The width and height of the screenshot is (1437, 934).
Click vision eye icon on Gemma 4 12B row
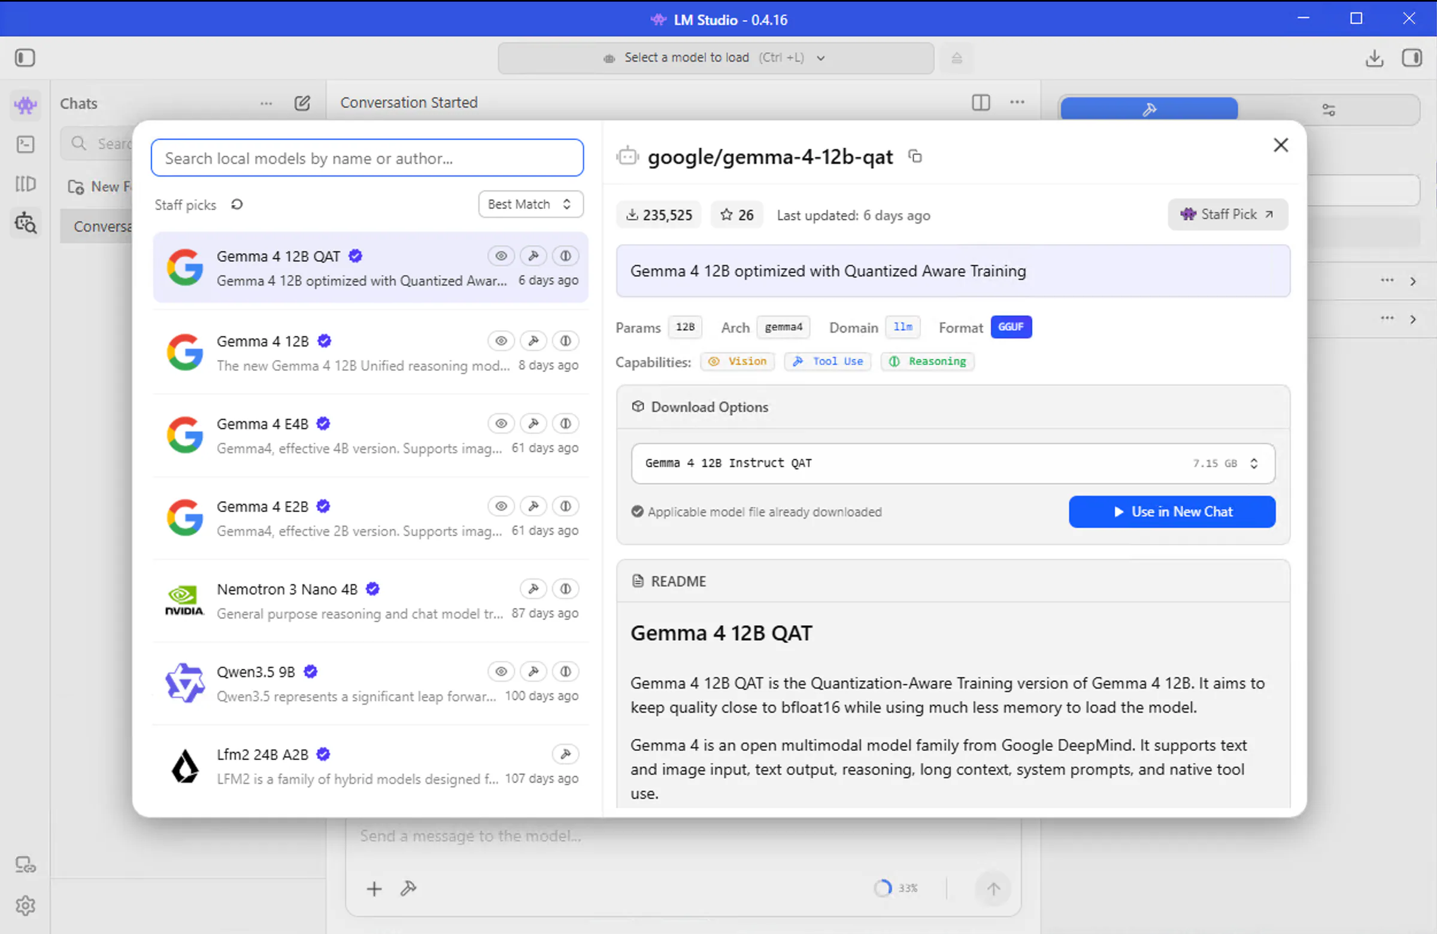click(x=501, y=341)
